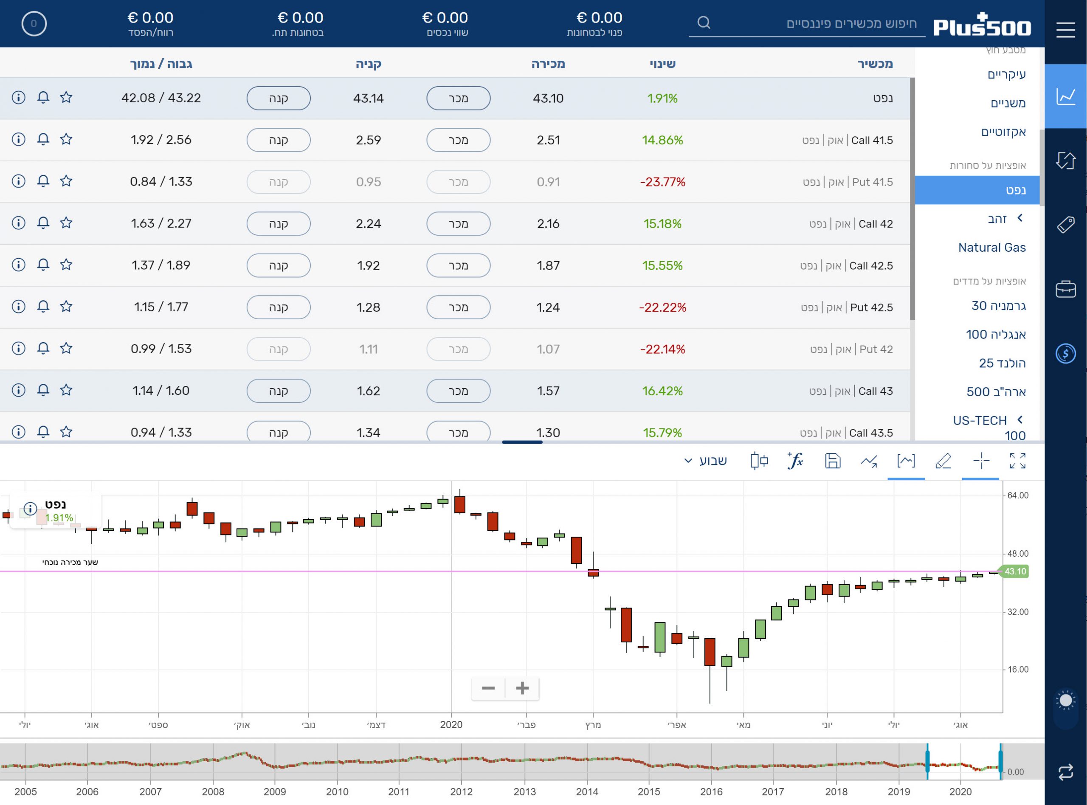Favorite the Call 41.5 option
The image size is (1087, 805).
tap(66, 139)
